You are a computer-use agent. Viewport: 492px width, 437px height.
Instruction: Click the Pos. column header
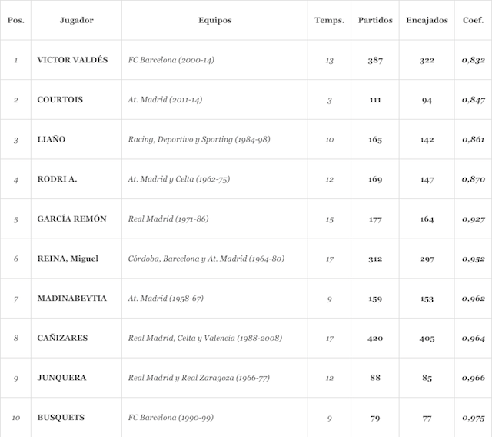pos(15,20)
